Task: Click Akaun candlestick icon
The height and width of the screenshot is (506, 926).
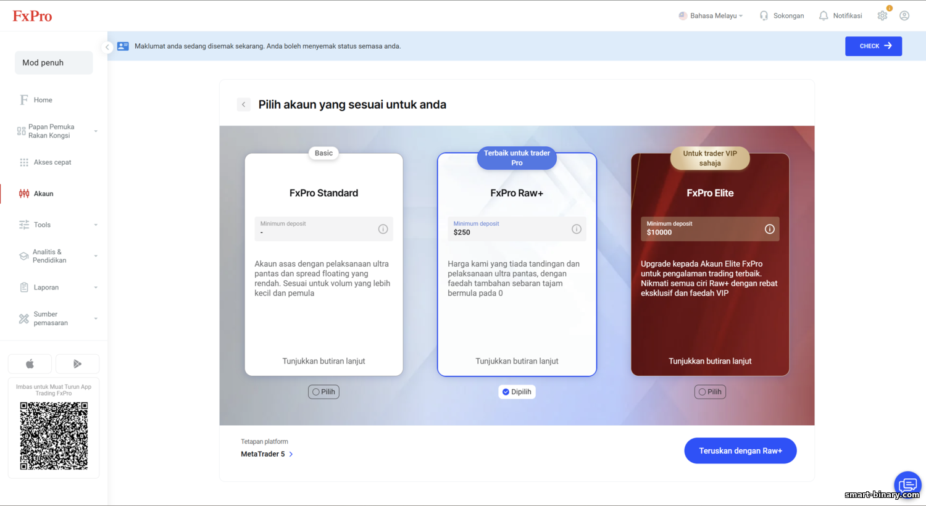Action: pos(24,194)
